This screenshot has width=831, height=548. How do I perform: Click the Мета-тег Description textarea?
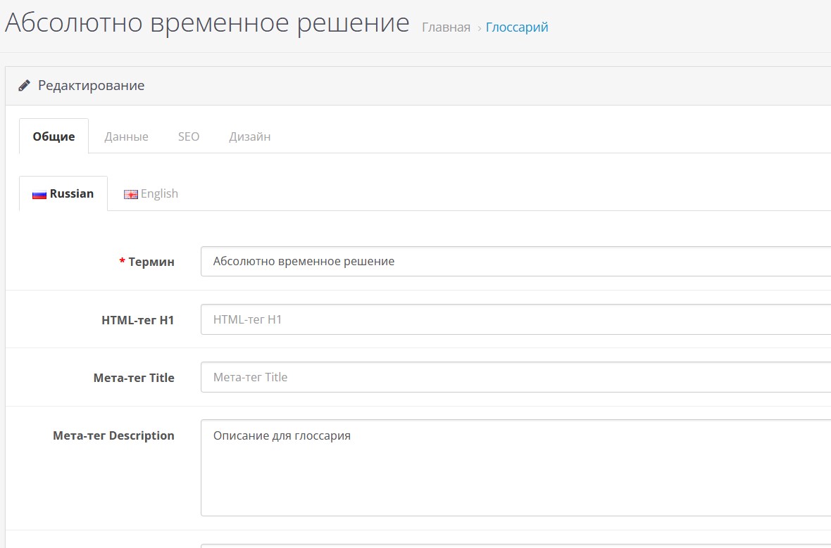tap(514, 468)
